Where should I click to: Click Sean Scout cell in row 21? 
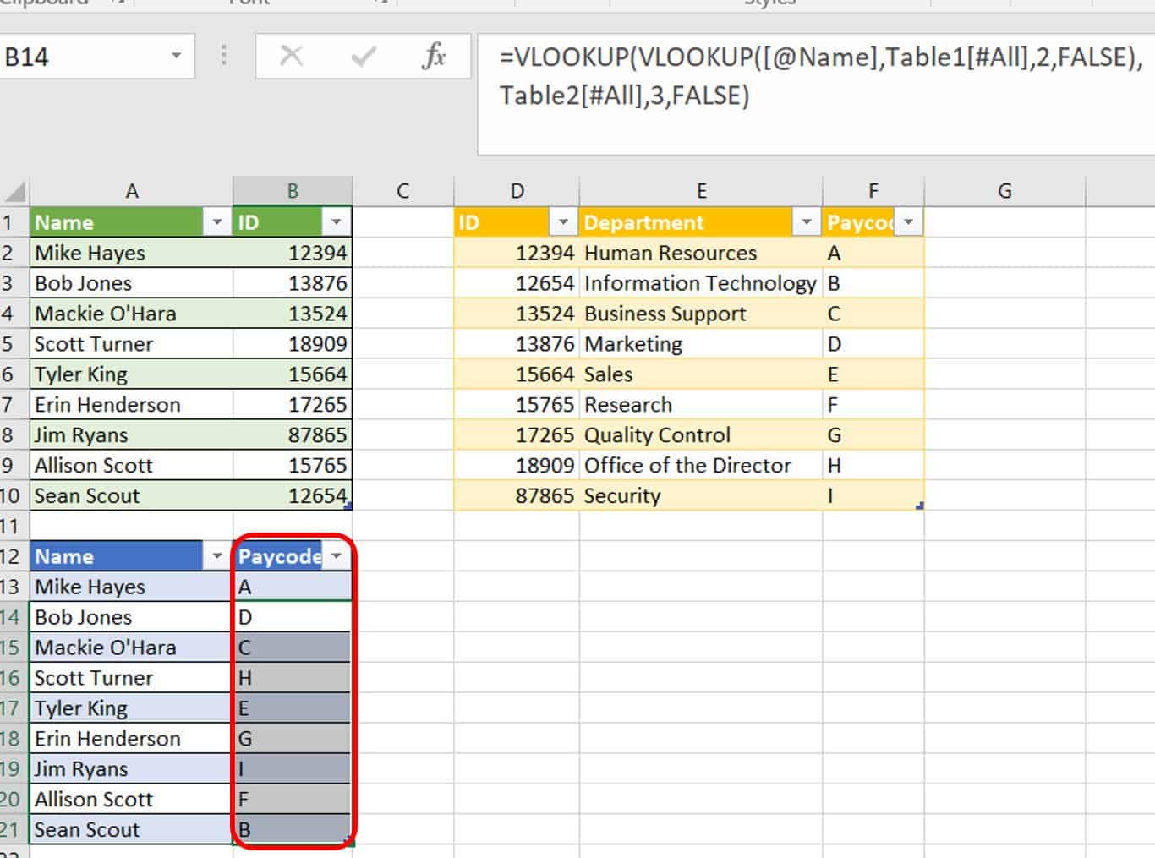(x=132, y=830)
